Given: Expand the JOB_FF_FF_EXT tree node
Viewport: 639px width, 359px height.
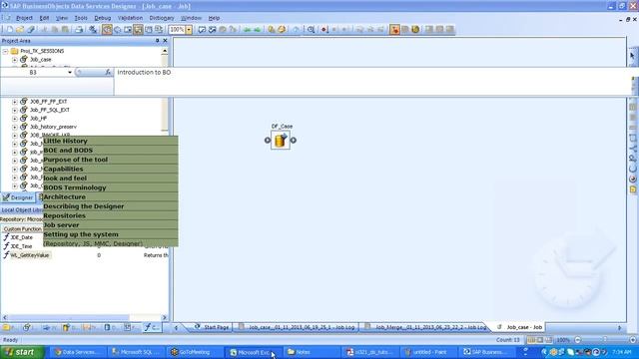Looking at the screenshot, I should coord(15,102).
